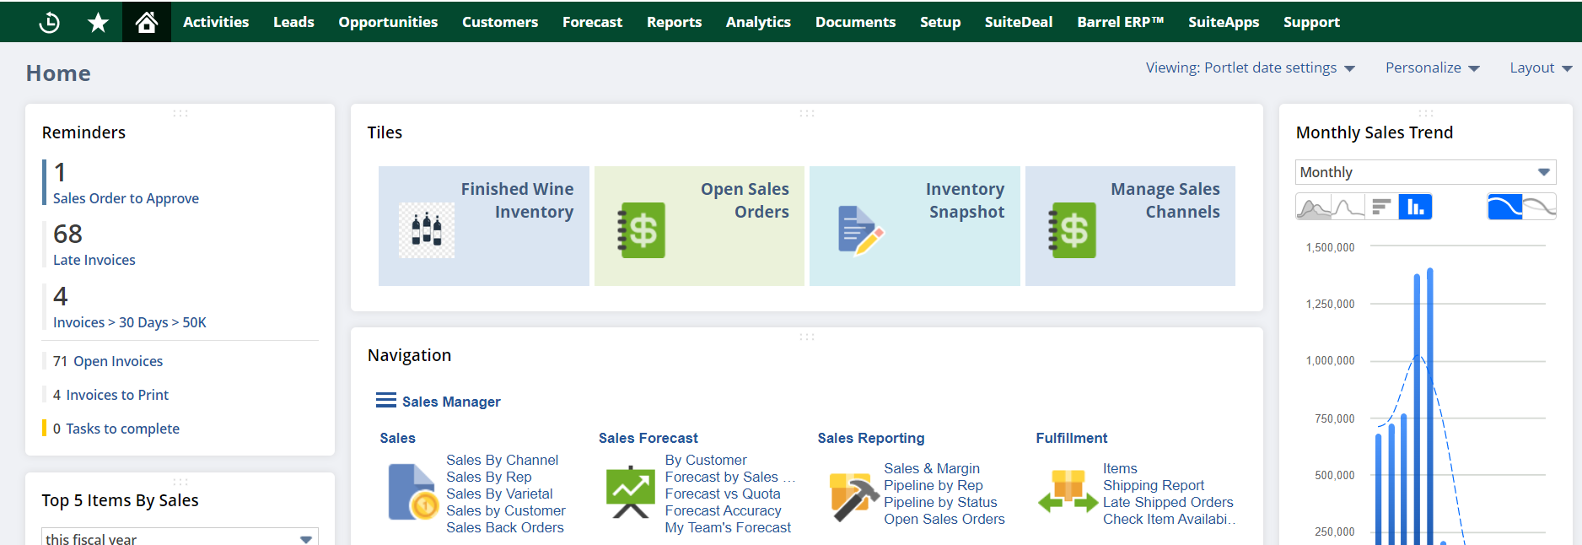Screen dimensions: 1582x545
Task: Switch chart to area graph view
Action: click(x=1313, y=207)
